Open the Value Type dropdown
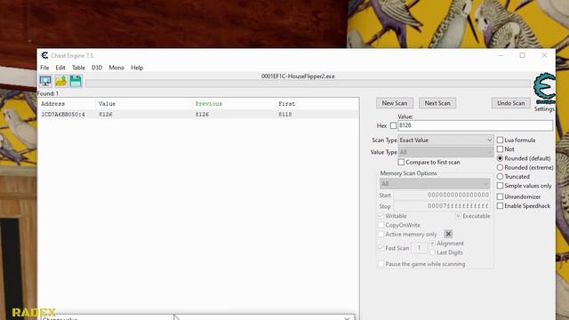The image size is (569, 320). coord(445,152)
